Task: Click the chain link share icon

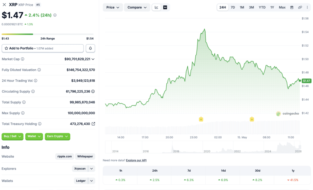Action: (300, 7)
